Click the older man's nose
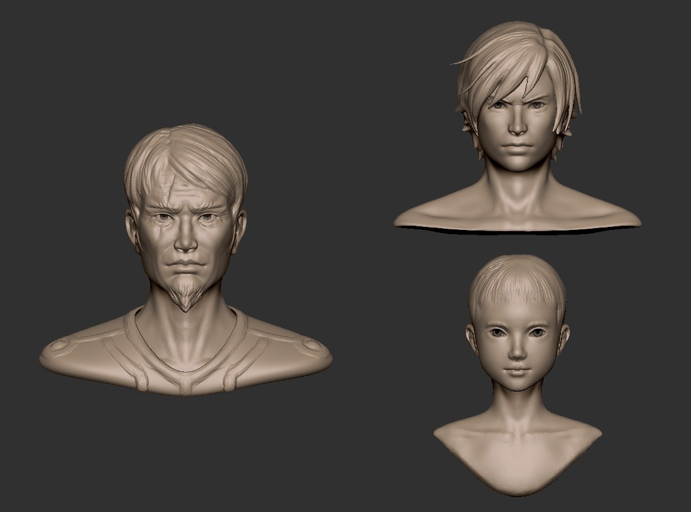Viewport: 691px width, 512px height. [186, 243]
